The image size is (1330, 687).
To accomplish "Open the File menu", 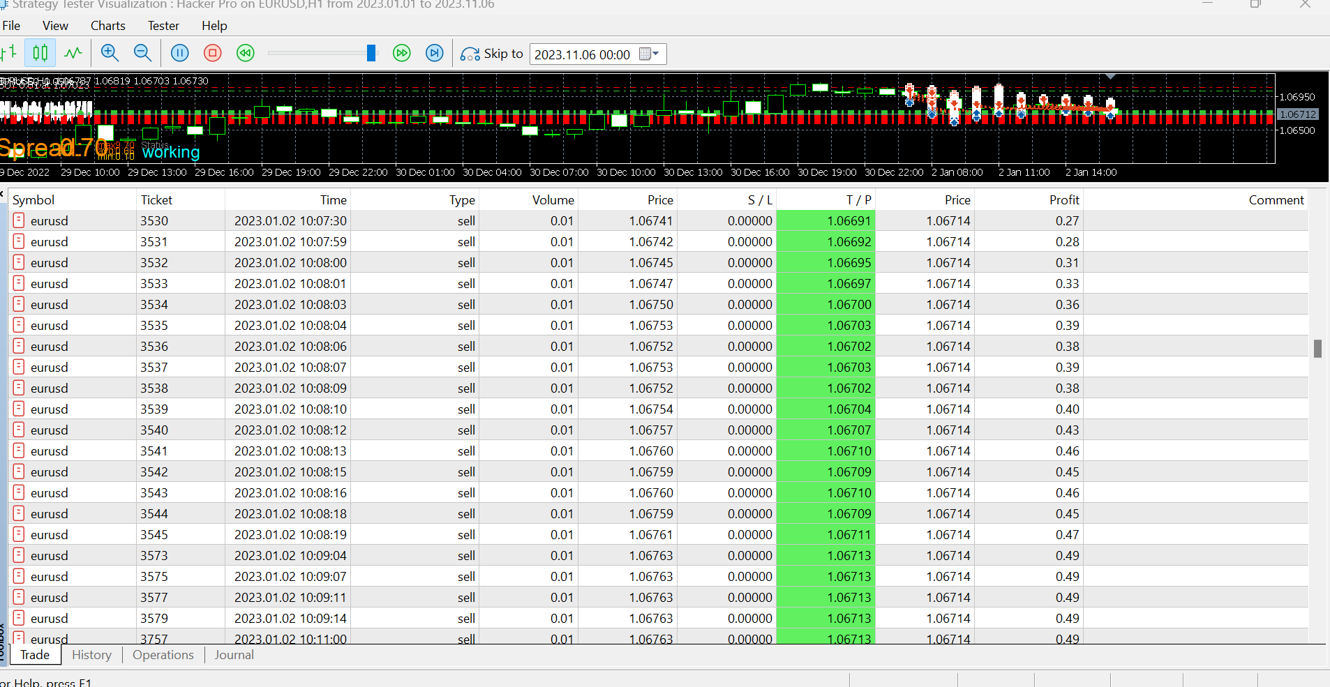I will [11, 26].
